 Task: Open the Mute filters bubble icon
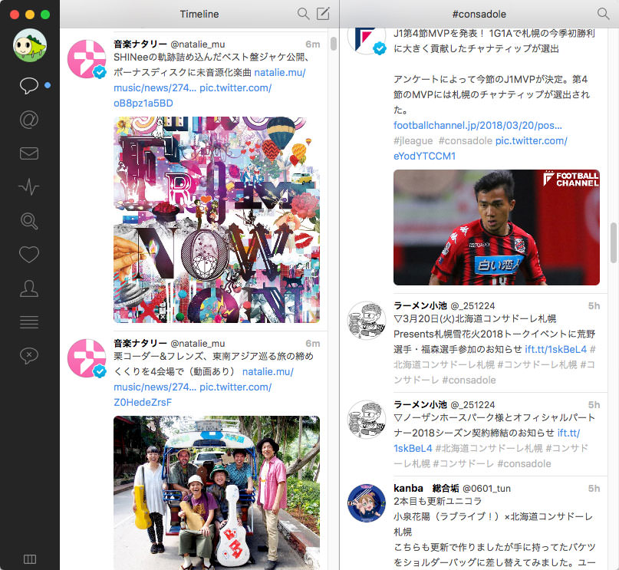[x=29, y=356]
